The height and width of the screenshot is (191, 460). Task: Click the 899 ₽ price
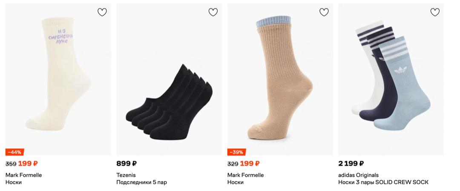(x=126, y=163)
